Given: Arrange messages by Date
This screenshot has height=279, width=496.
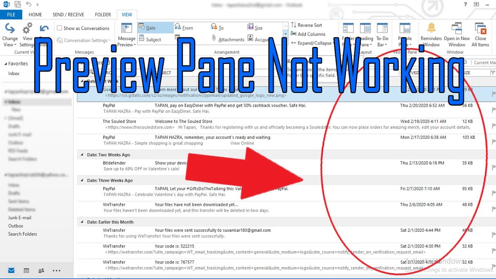Looking at the screenshot, I should pos(155,28).
